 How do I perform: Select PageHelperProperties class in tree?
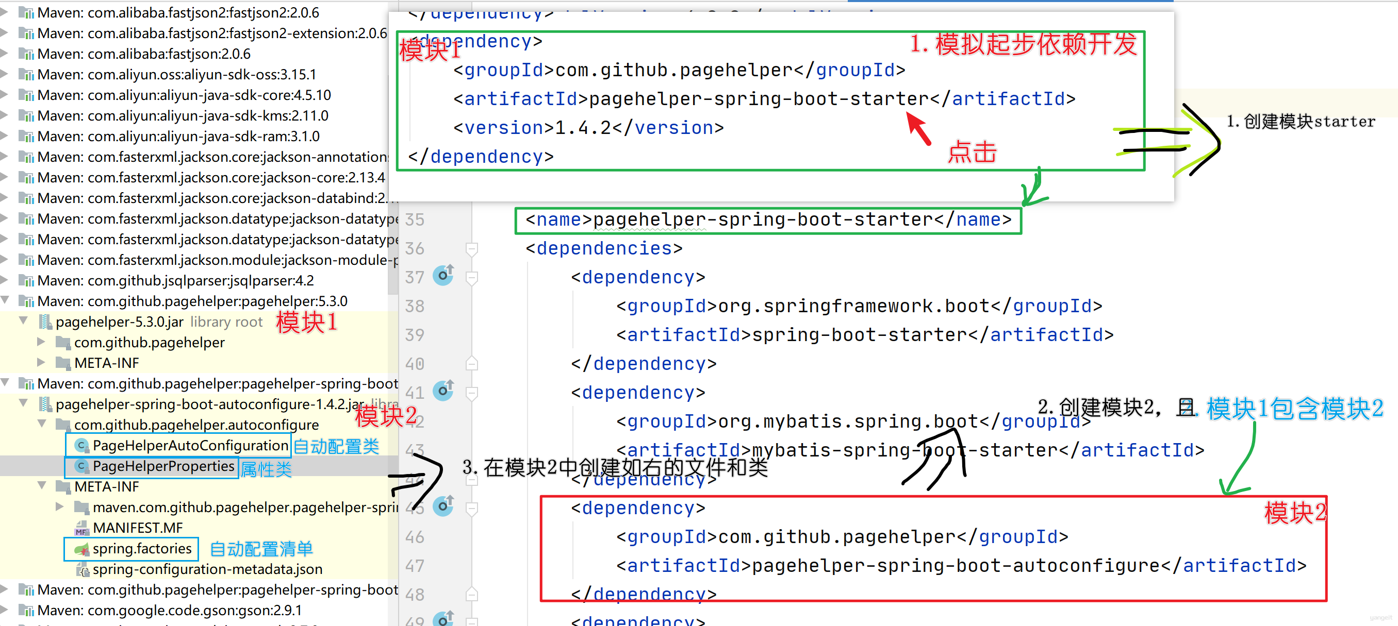click(163, 466)
